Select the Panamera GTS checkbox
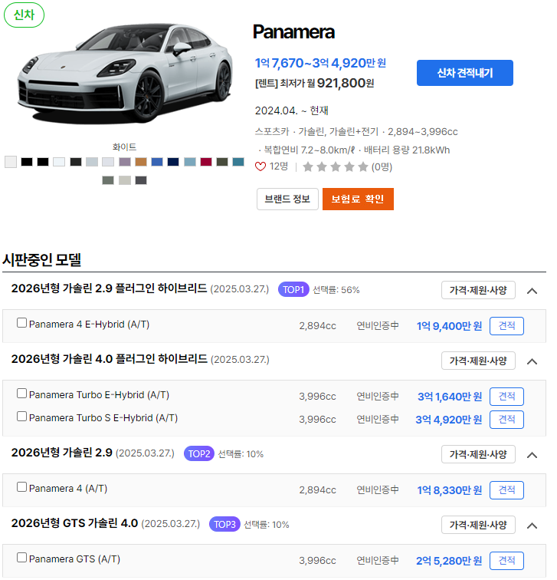Viewport: 557px width, 580px height. point(21,558)
